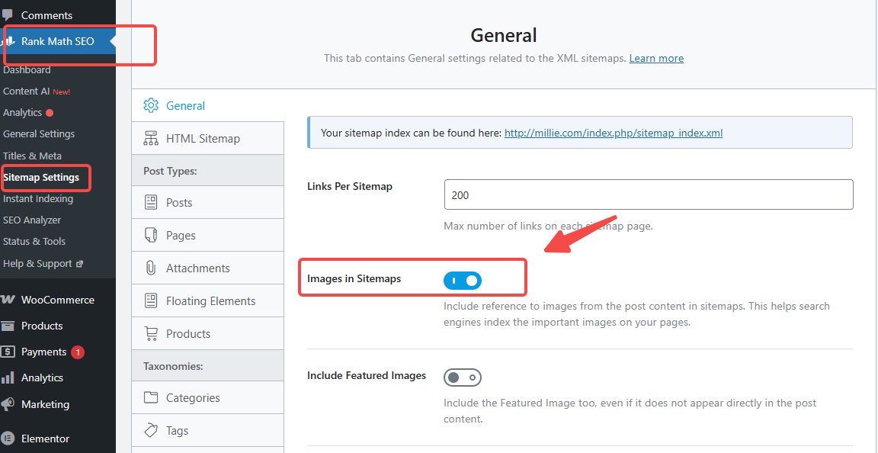The image size is (878, 453).
Task: Enable the Include Featured Images toggle
Action: point(463,377)
